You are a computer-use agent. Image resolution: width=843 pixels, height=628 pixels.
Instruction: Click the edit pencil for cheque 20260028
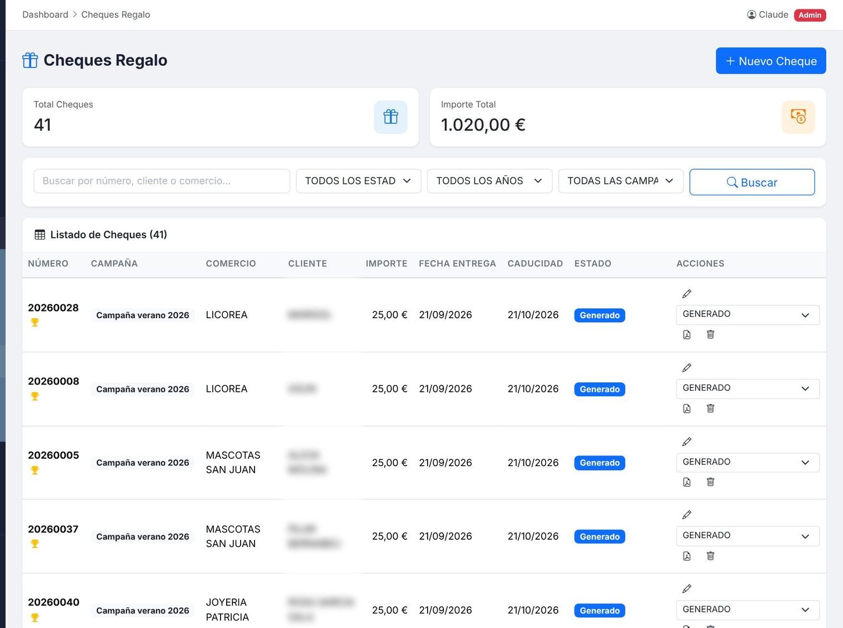pyautogui.click(x=687, y=294)
